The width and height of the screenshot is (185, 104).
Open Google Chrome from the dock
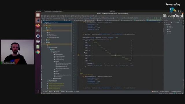[38, 52]
